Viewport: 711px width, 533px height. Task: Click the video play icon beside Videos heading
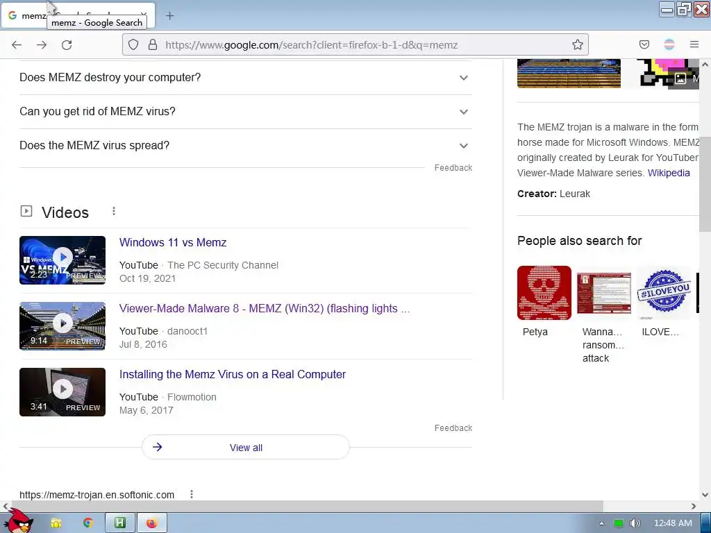[26, 211]
